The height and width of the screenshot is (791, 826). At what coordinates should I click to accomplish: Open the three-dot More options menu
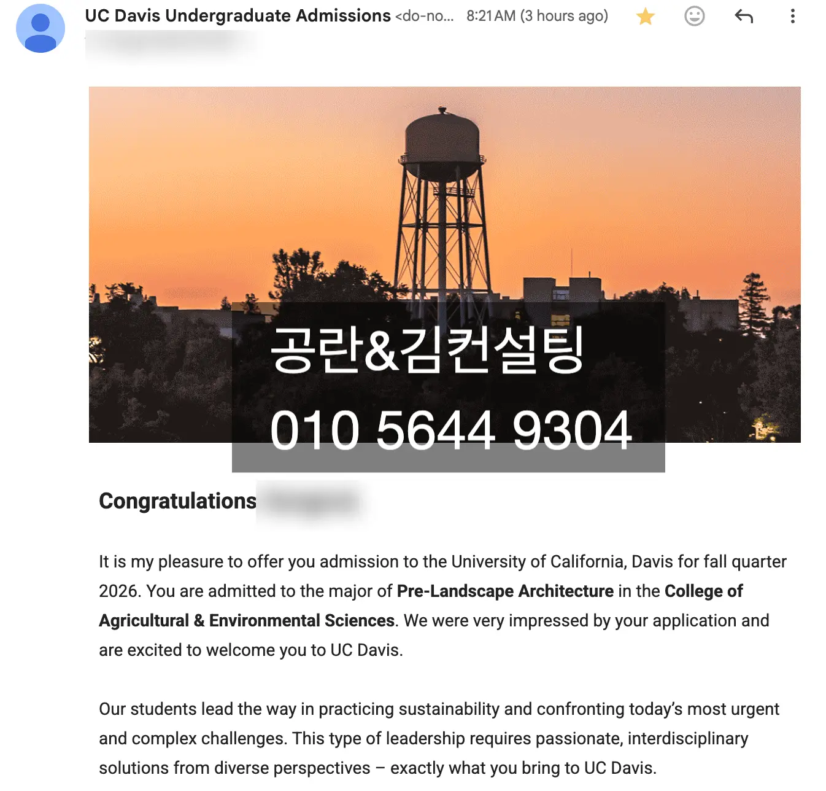[x=792, y=17]
